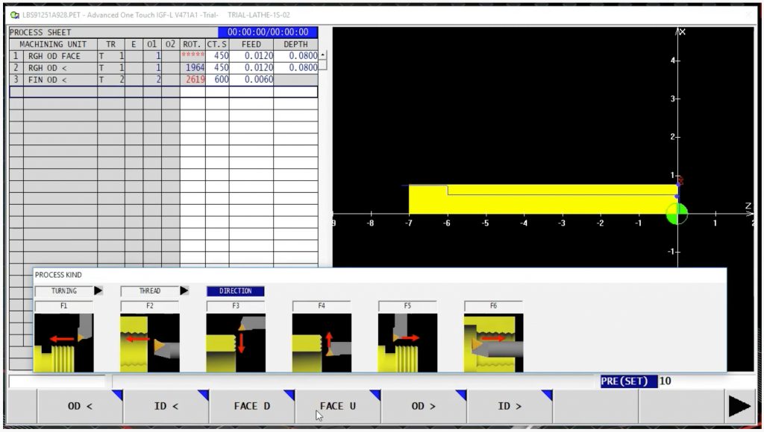764x432 pixels.
Task: Choose the F4 face up direction icon
Action: [322, 342]
